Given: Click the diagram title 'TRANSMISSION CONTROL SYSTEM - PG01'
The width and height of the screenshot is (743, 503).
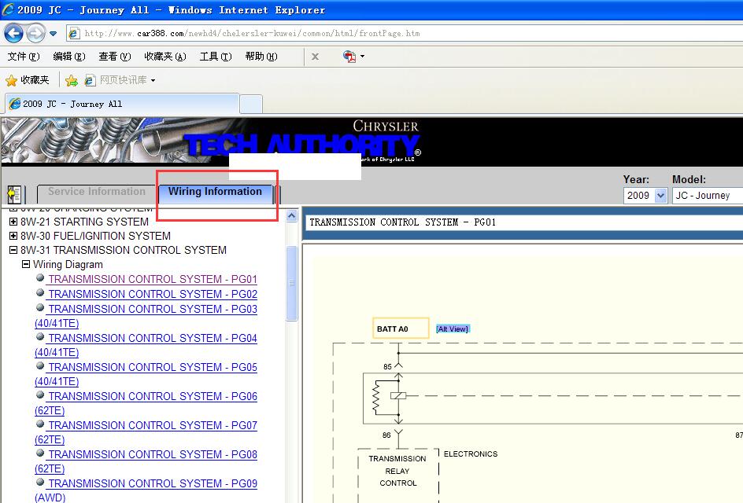Looking at the screenshot, I should [x=402, y=222].
